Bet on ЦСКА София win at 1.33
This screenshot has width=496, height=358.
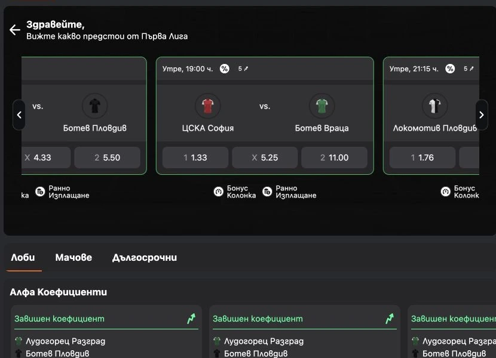[195, 158]
